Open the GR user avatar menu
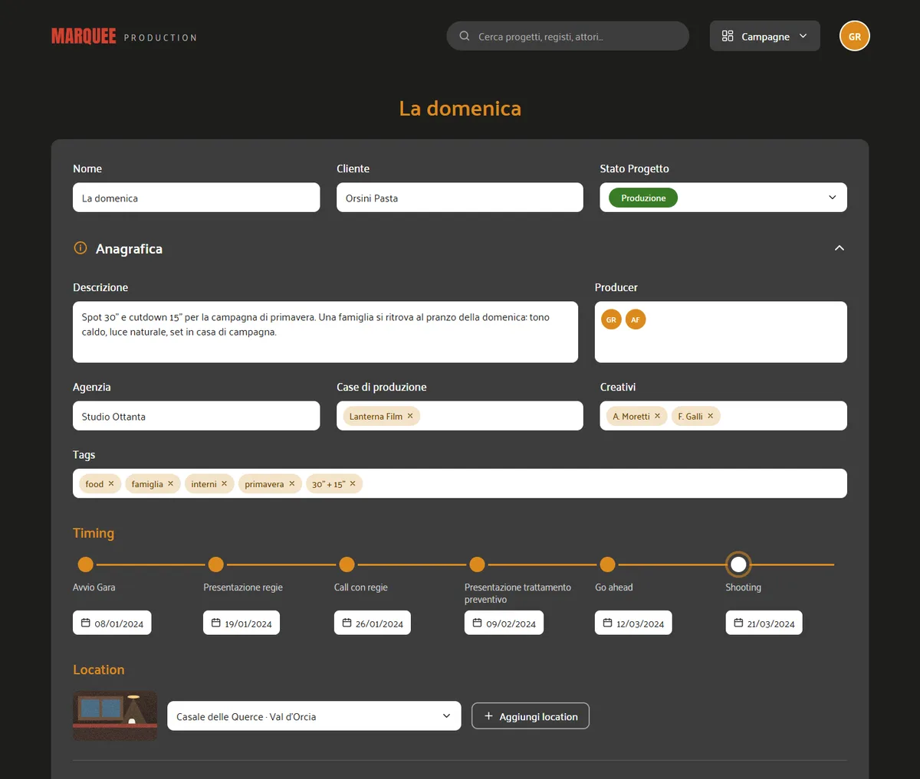The height and width of the screenshot is (779, 920). coord(855,36)
